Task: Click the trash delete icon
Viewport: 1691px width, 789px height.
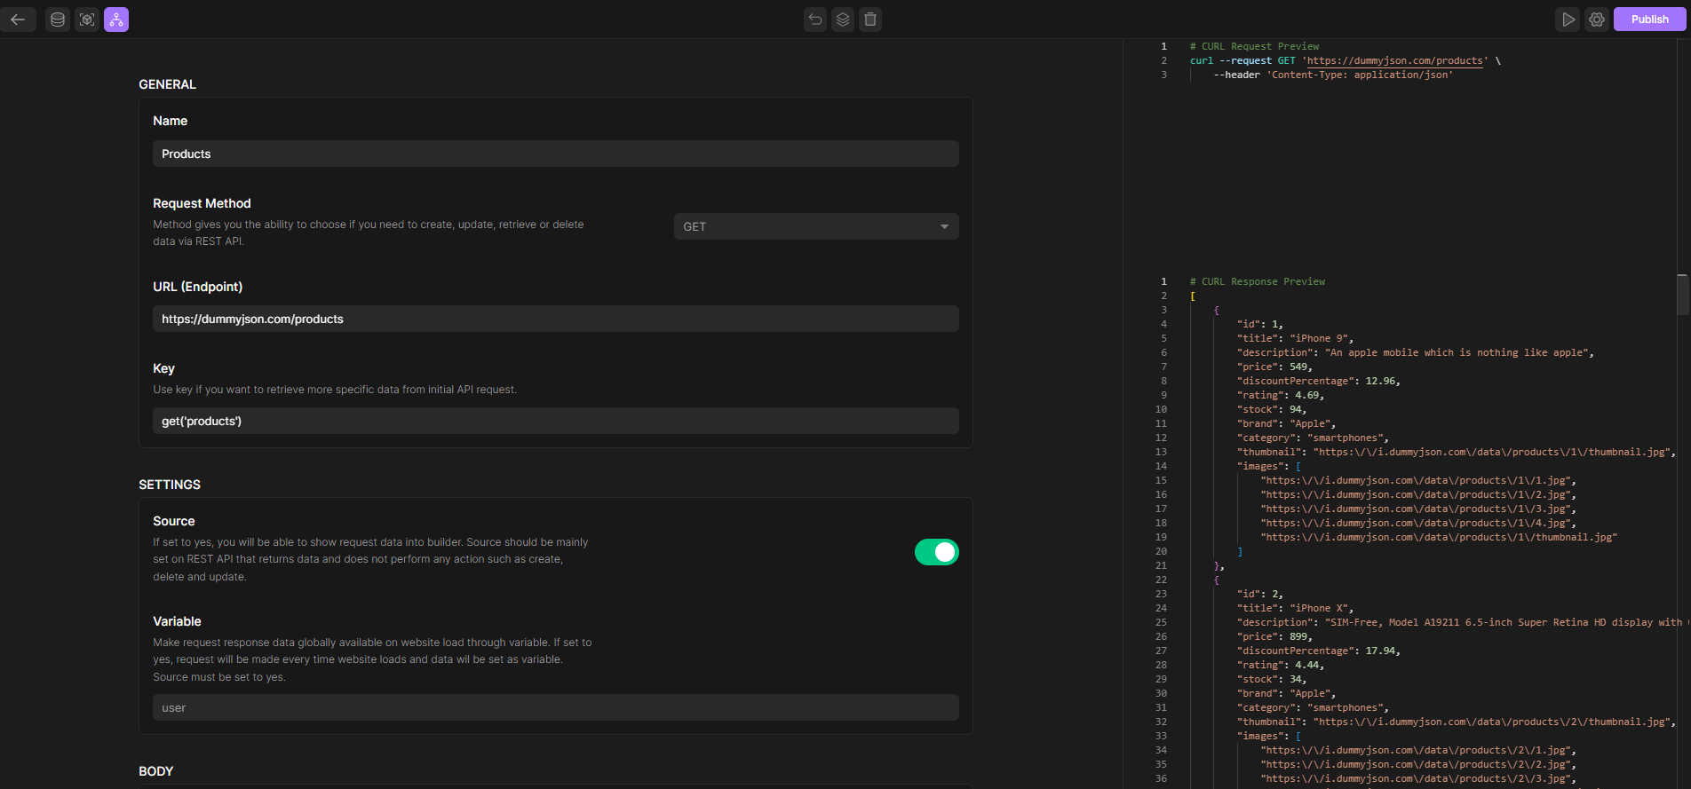Action: coord(870,20)
